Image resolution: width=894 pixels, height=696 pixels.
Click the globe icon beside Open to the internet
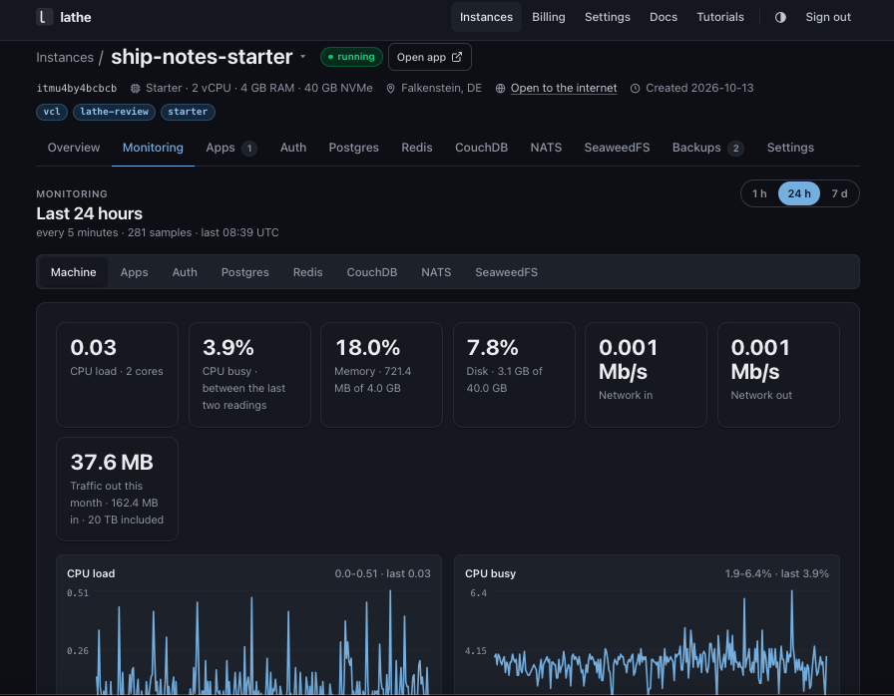(x=500, y=89)
